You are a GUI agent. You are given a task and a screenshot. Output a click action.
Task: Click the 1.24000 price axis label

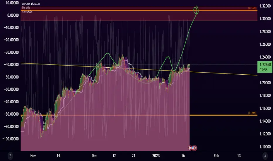coord(265,57)
